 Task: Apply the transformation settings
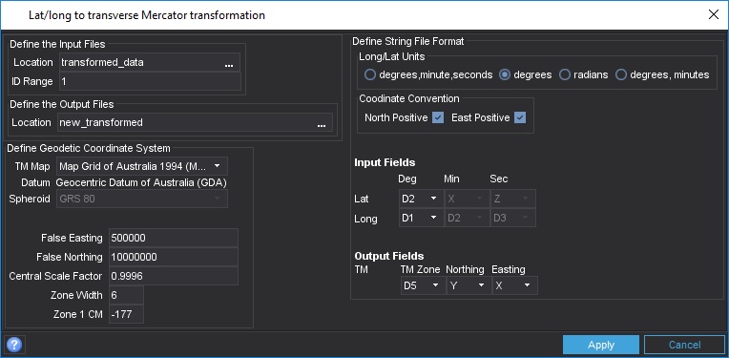click(x=601, y=345)
